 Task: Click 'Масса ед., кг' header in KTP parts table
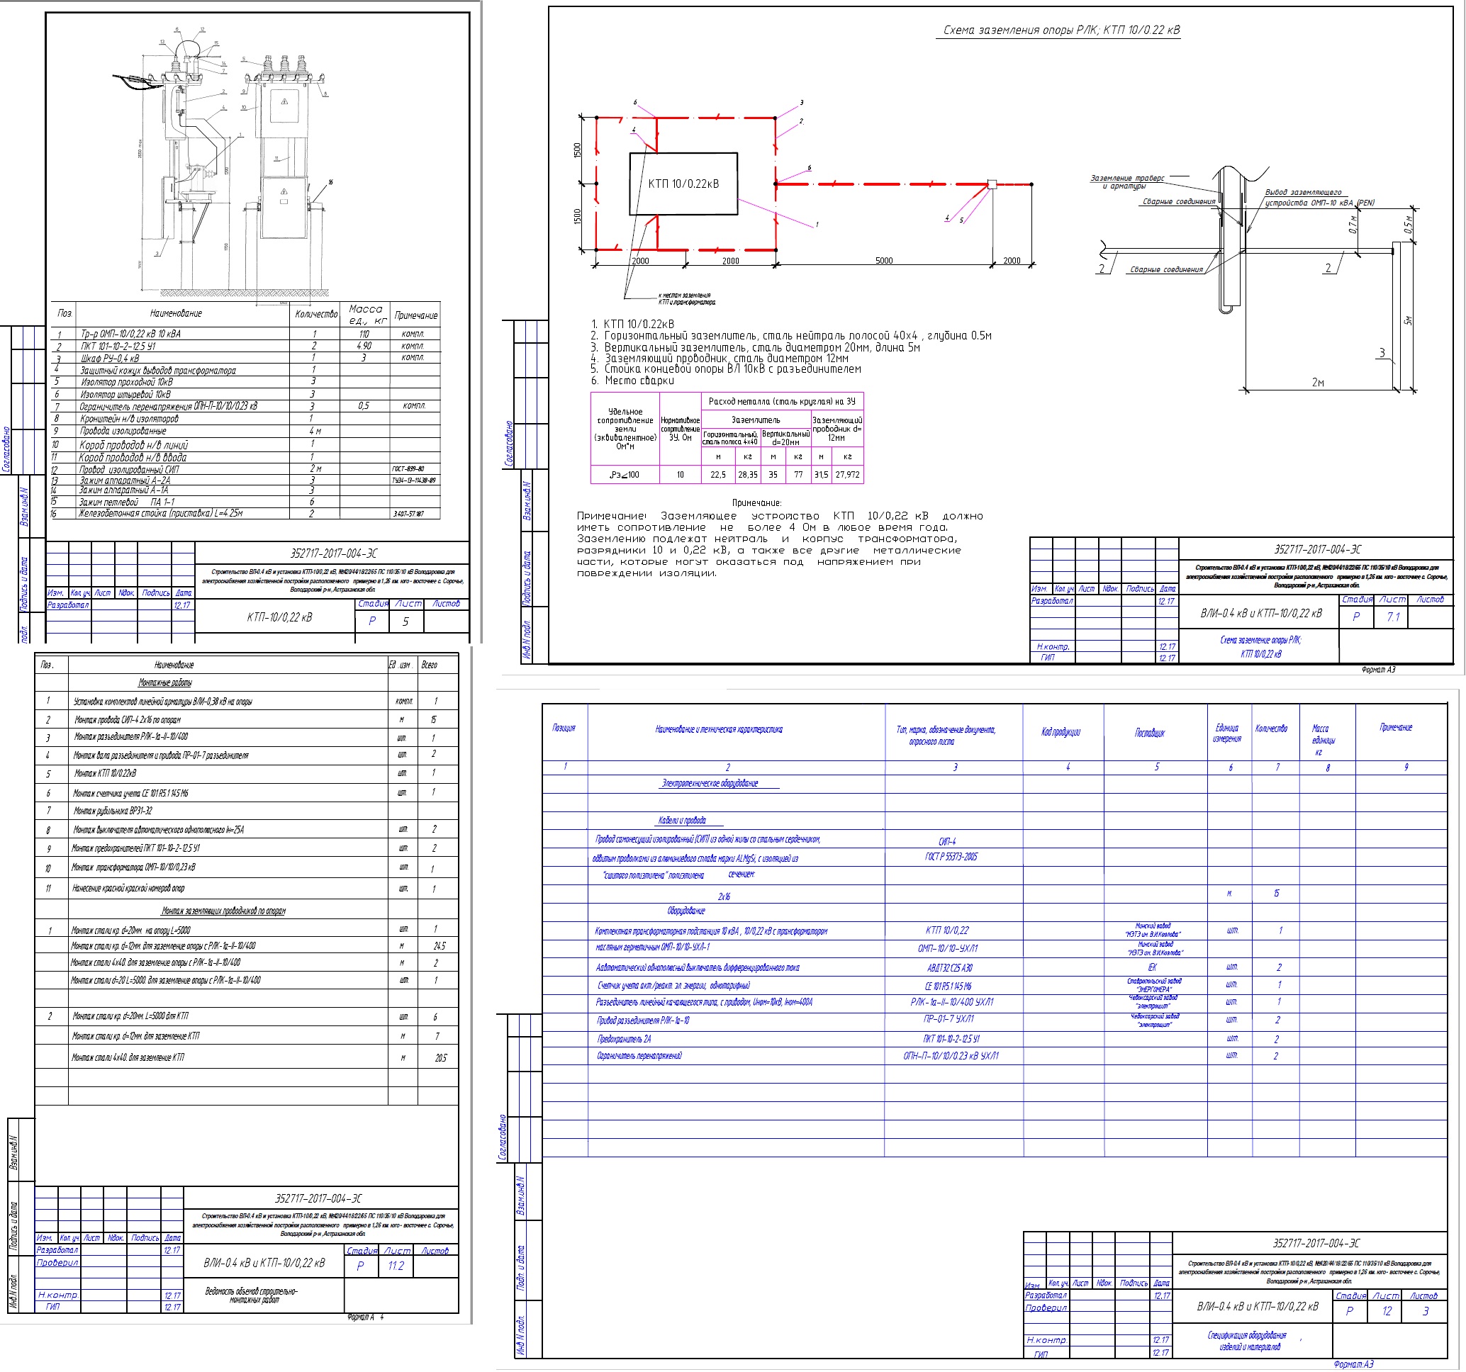(366, 314)
